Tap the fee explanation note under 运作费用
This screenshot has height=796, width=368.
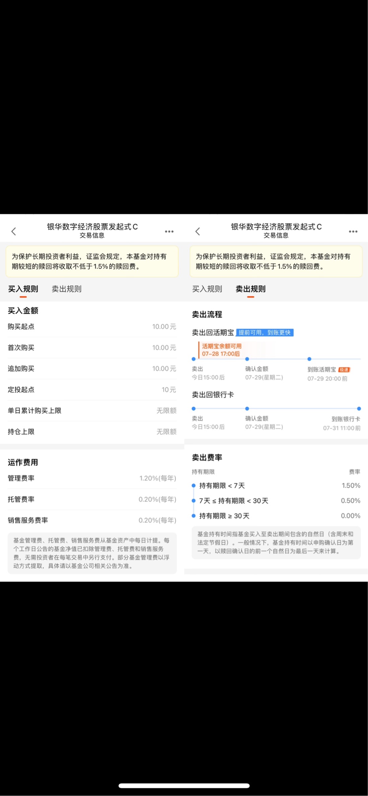coord(92,553)
